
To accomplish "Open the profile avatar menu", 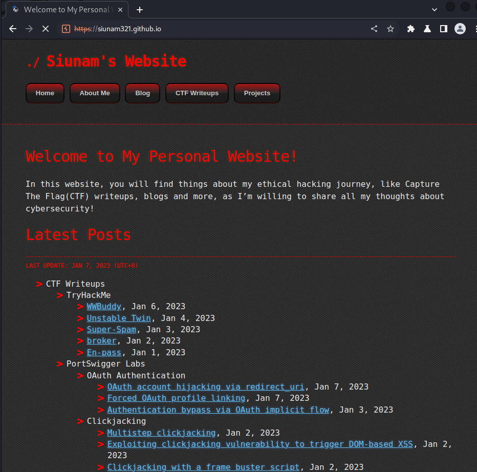I will click(x=460, y=29).
